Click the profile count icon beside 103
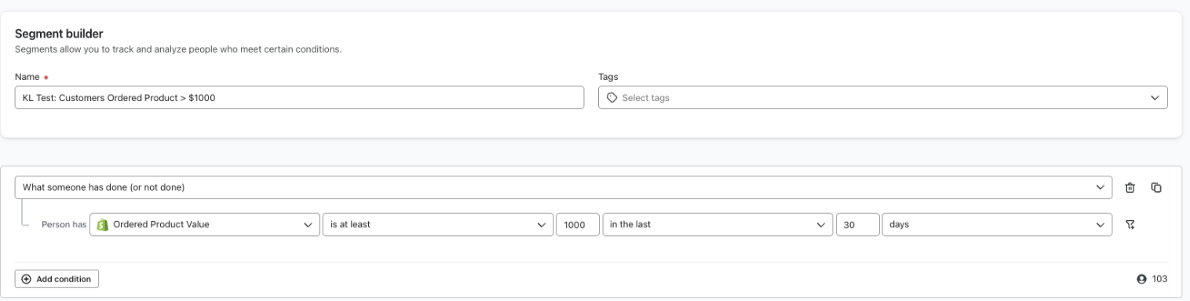The image size is (1190, 301). point(1141,278)
